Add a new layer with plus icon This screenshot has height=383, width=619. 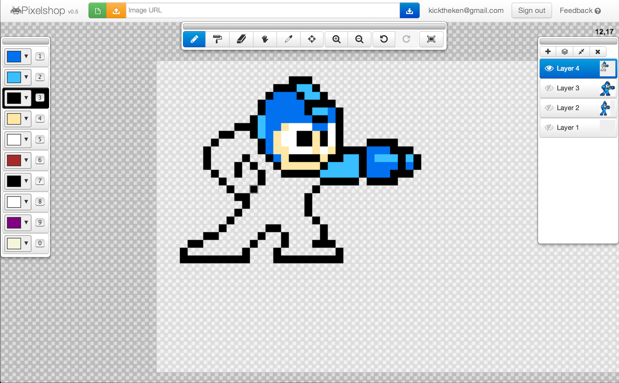tap(548, 52)
